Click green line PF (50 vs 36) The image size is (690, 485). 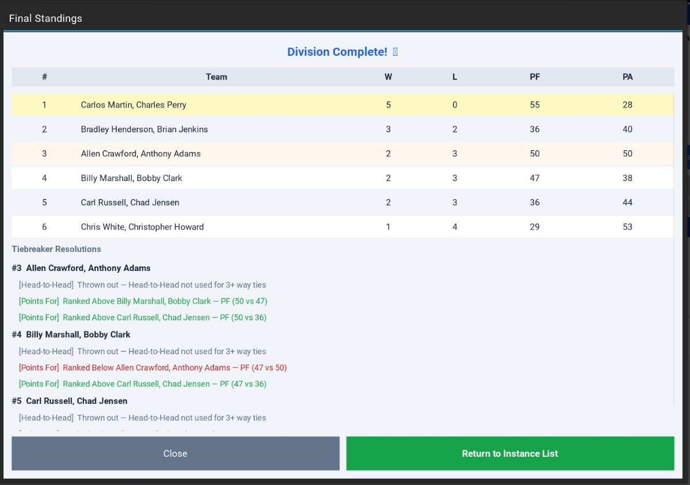coord(143,318)
